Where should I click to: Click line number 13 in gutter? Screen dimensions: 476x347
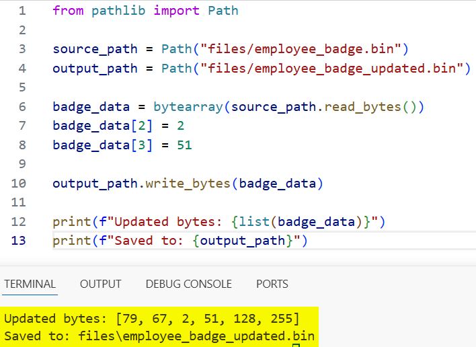(19, 241)
